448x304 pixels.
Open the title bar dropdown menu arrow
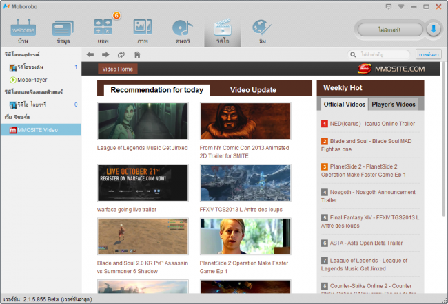[x=401, y=7]
